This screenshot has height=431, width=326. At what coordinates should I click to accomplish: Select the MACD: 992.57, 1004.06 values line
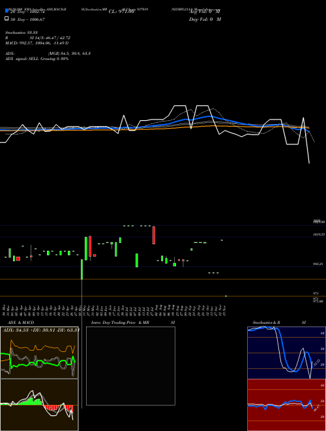37,43
